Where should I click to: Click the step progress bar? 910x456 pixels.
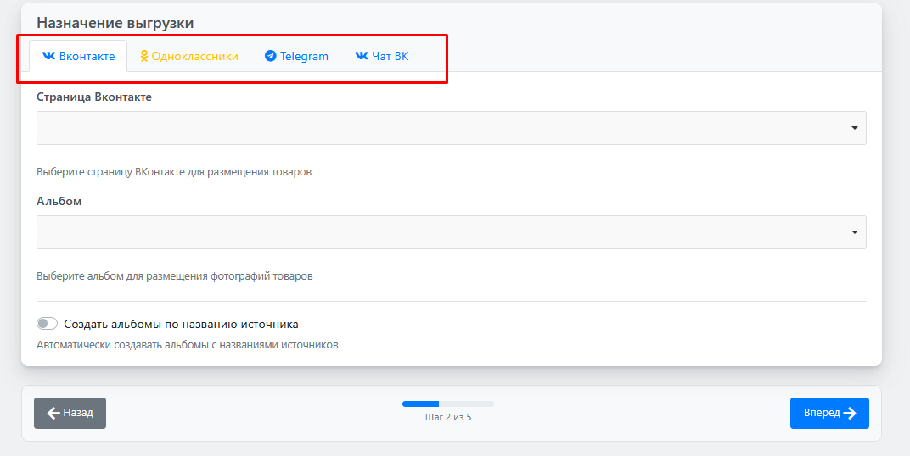[x=447, y=403]
